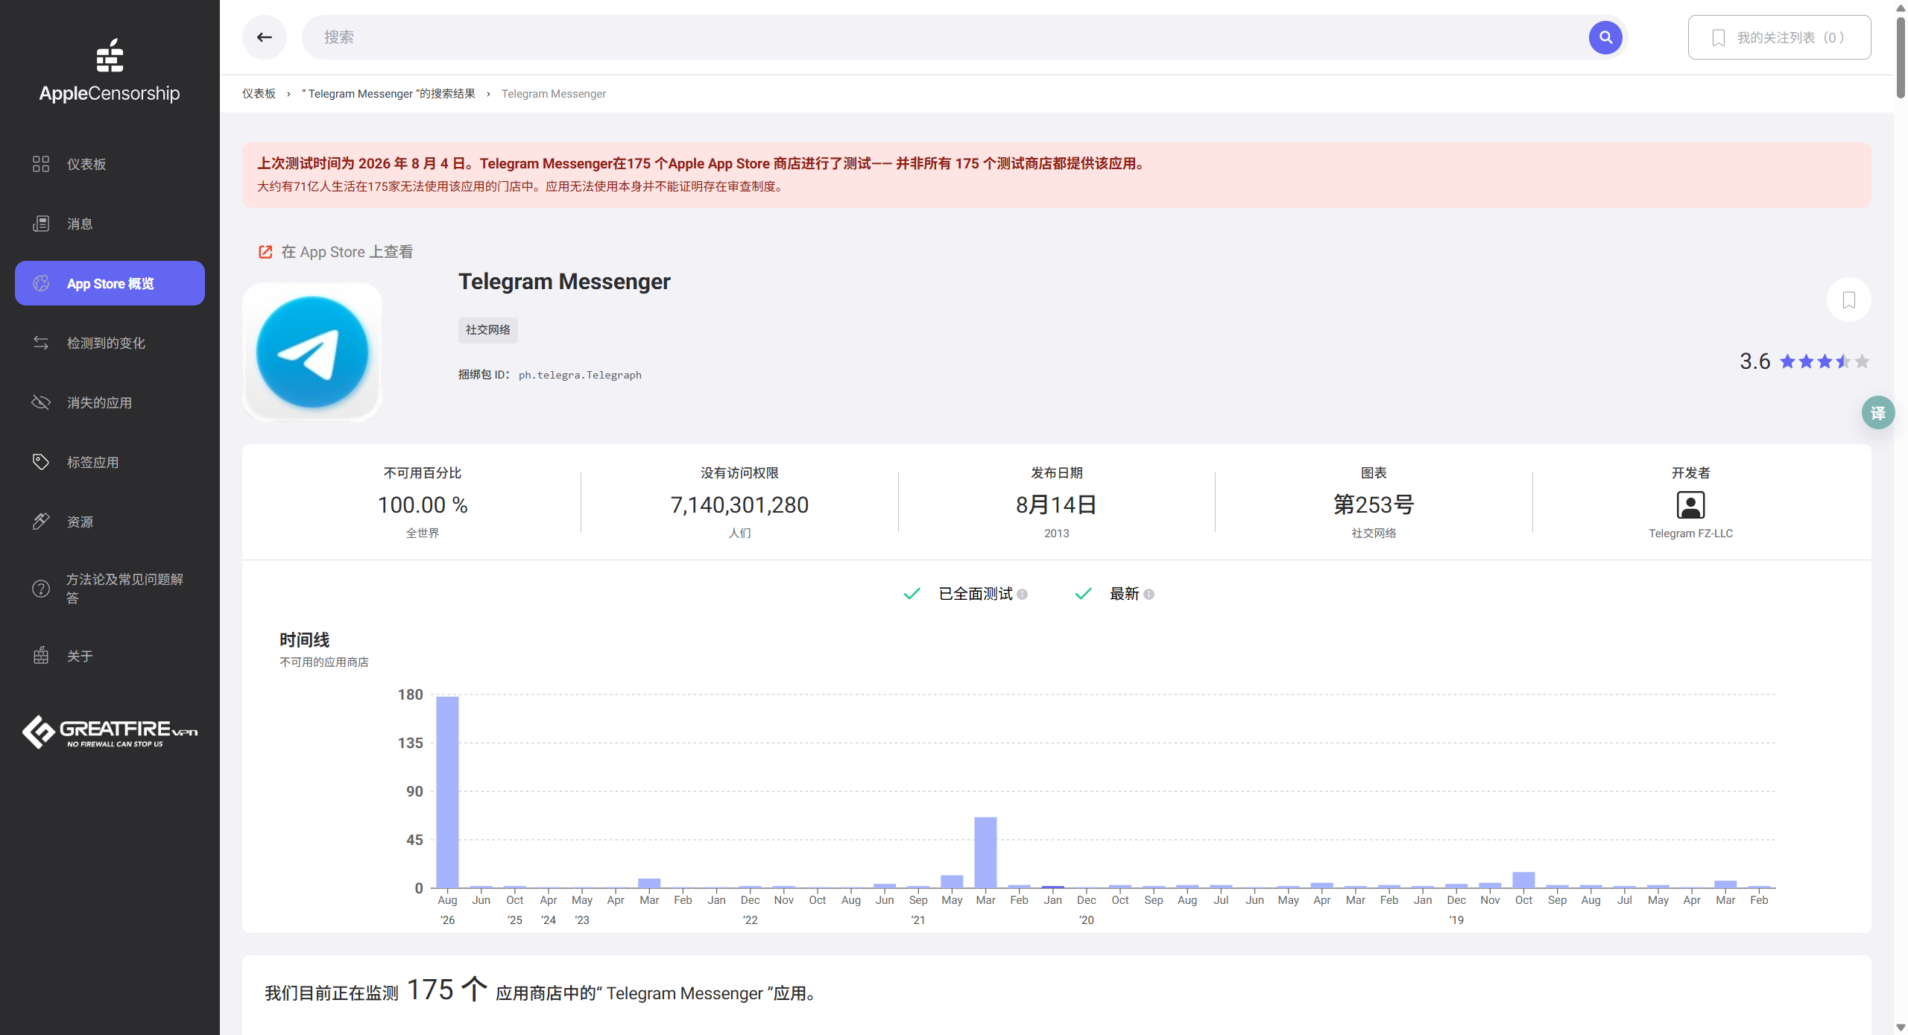Click the 时间线 timeline heading
1908x1035 pixels.
pyautogui.click(x=304, y=640)
